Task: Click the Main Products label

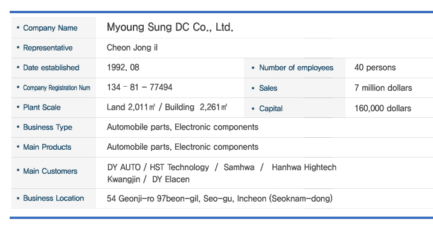Action: (47, 147)
